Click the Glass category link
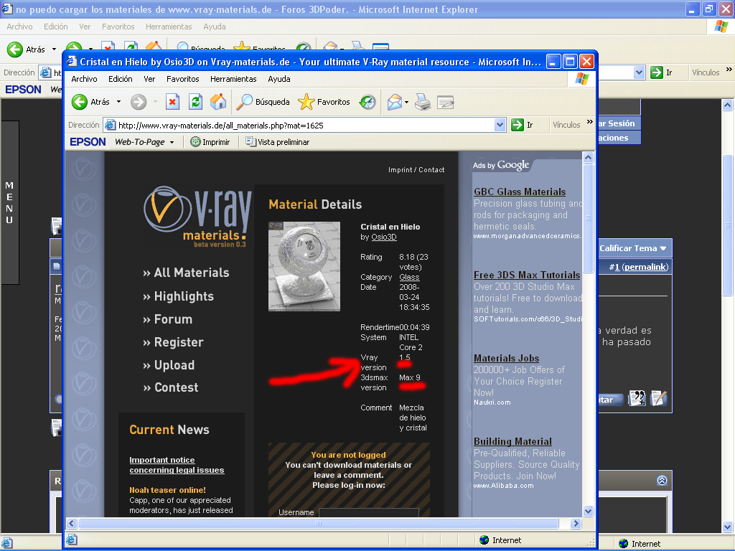735x551 pixels. (x=409, y=277)
